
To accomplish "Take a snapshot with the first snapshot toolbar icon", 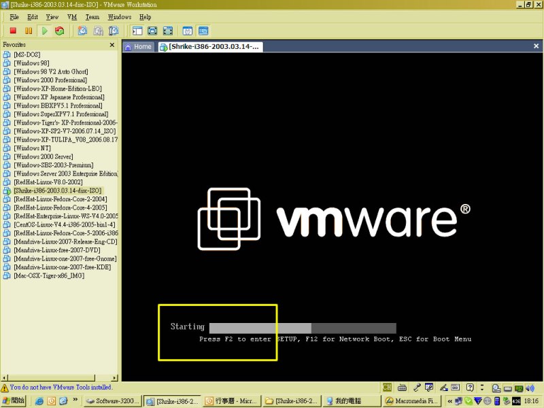I will point(82,31).
